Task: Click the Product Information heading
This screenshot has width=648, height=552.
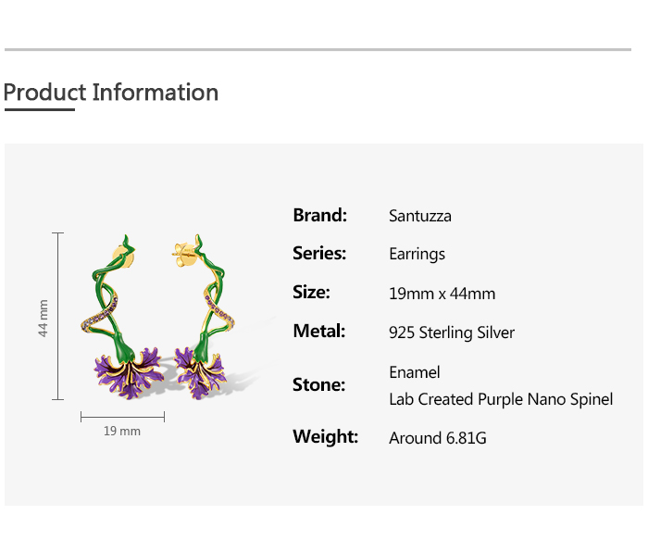Action: tap(111, 93)
